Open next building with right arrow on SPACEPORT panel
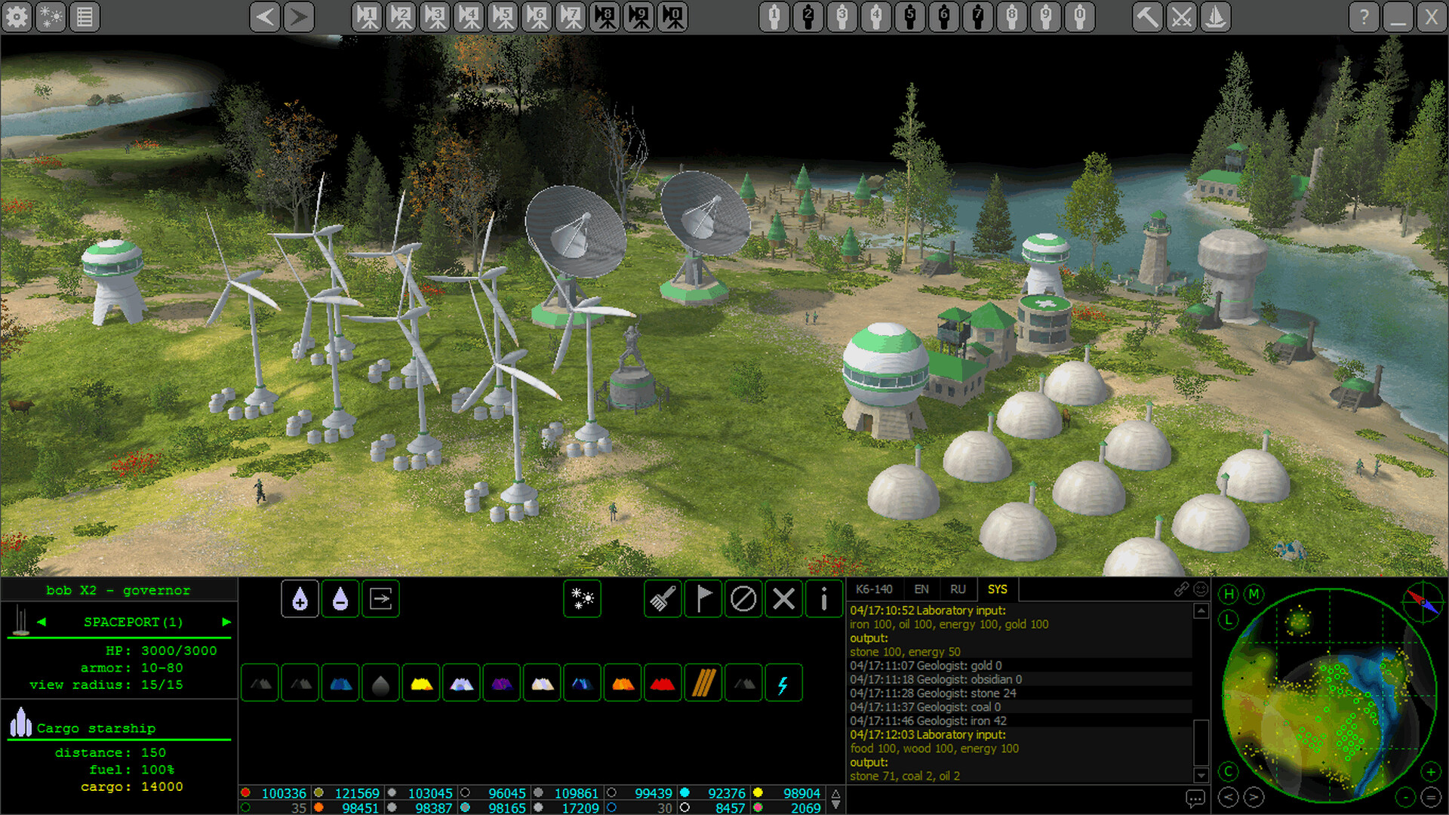Image resolution: width=1449 pixels, height=815 pixels. pos(226,622)
